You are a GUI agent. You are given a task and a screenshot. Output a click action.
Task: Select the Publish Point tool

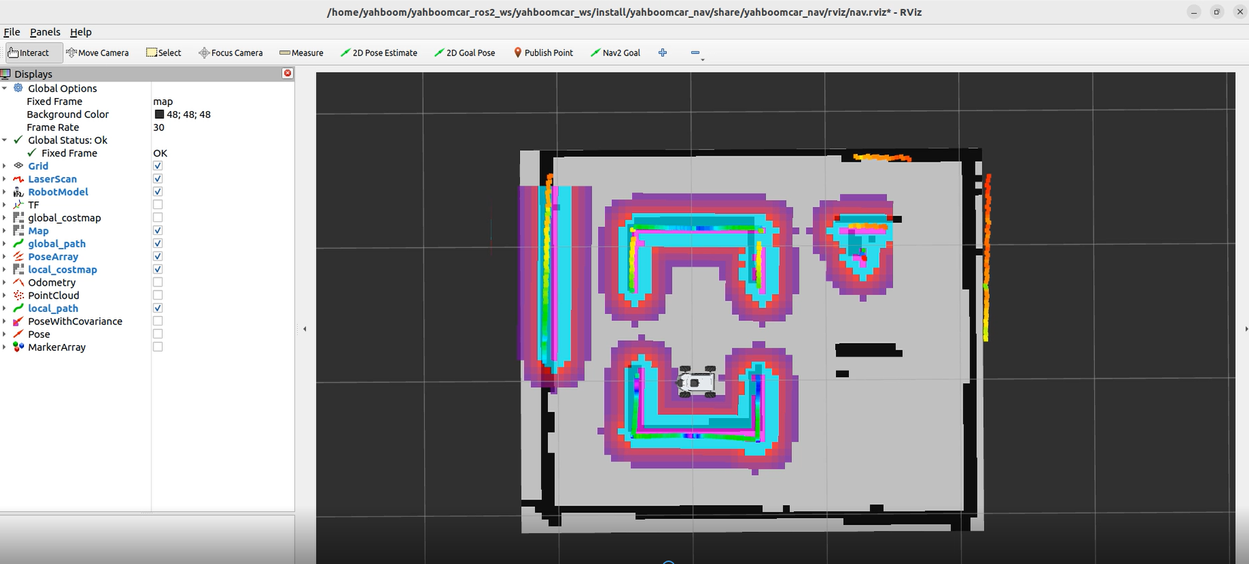tap(543, 53)
